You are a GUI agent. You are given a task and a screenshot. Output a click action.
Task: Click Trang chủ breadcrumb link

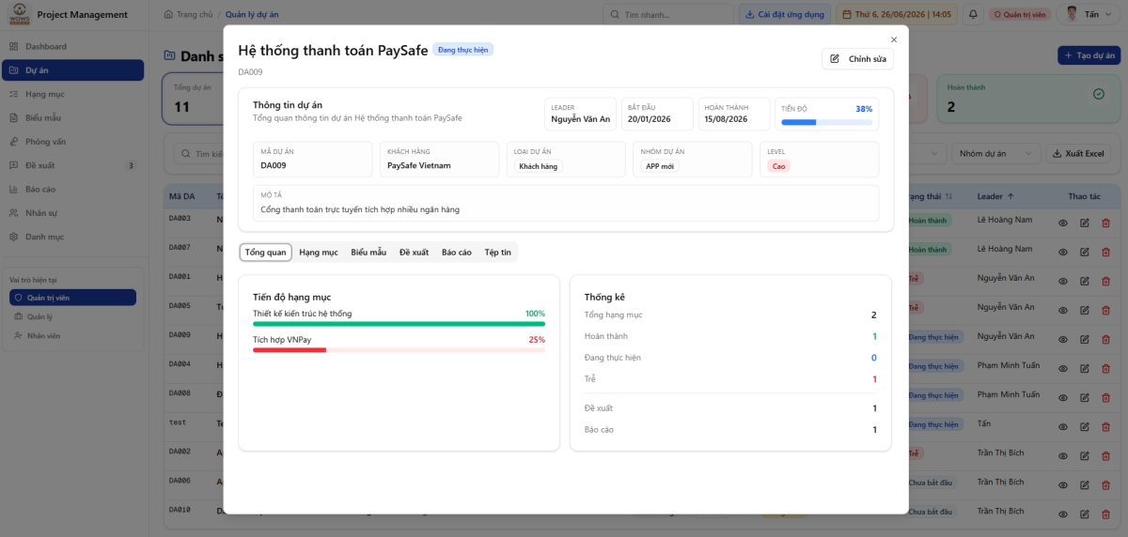click(195, 14)
